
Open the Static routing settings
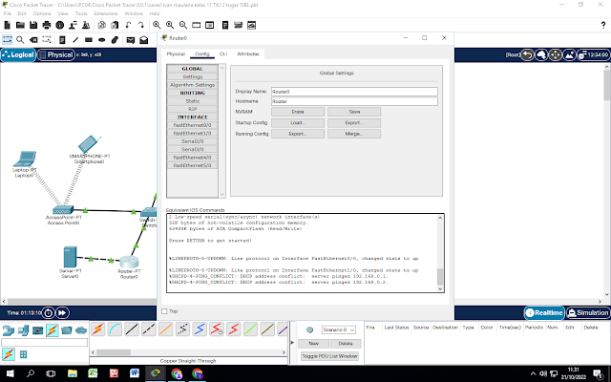click(x=192, y=101)
